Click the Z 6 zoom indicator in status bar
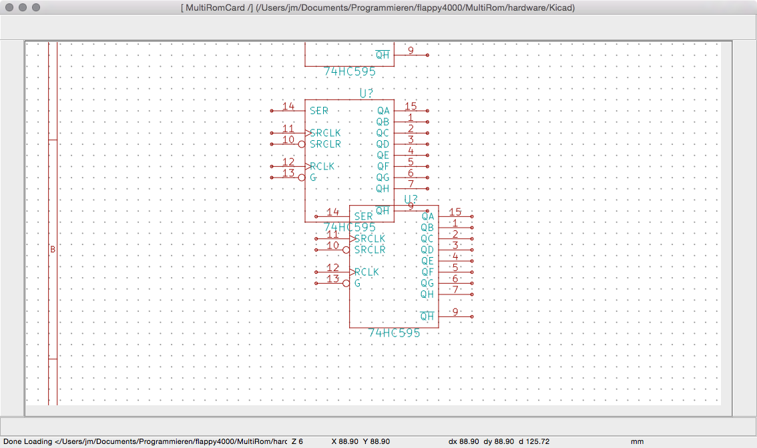Viewport: 757px width, 448px height. (298, 442)
